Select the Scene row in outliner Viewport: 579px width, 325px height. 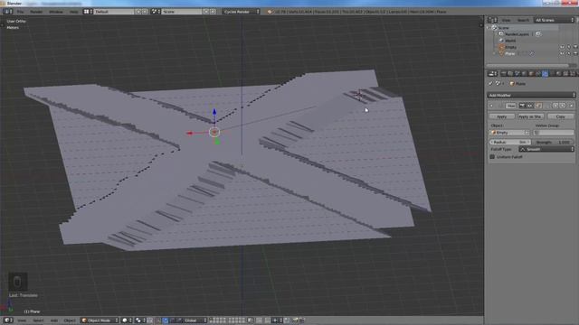click(x=503, y=28)
